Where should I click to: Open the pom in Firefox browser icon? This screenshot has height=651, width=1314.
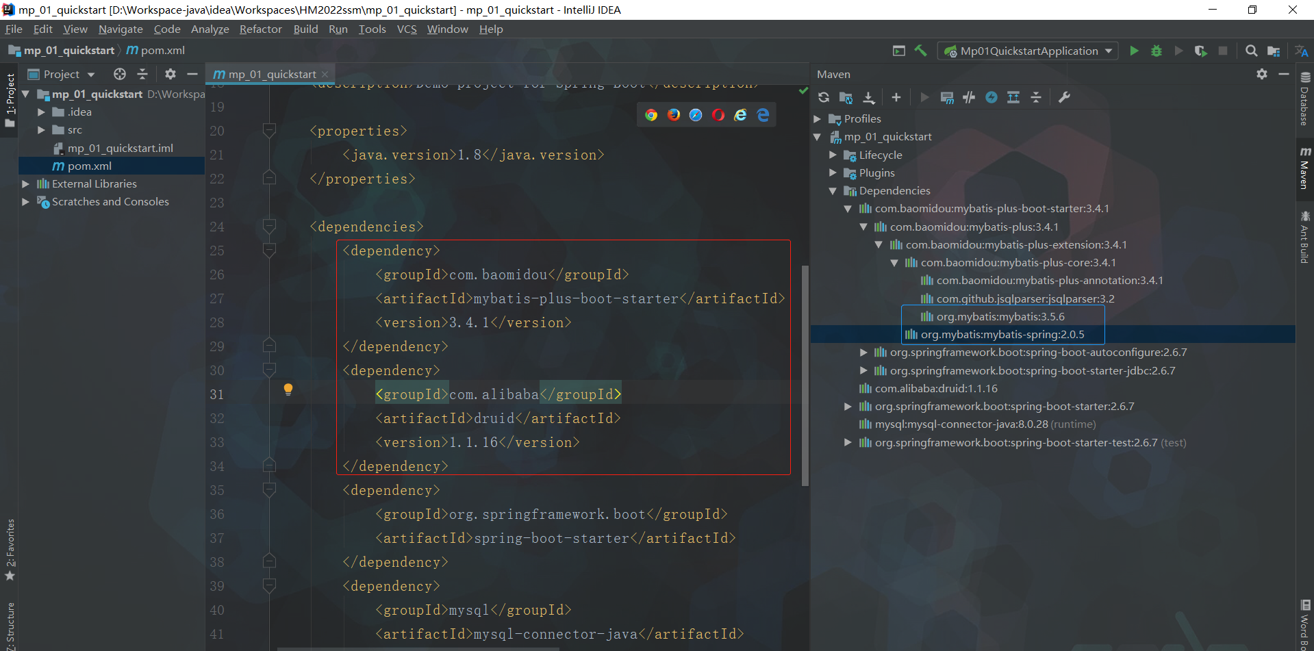pyautogui.click(x=674, y=115)
